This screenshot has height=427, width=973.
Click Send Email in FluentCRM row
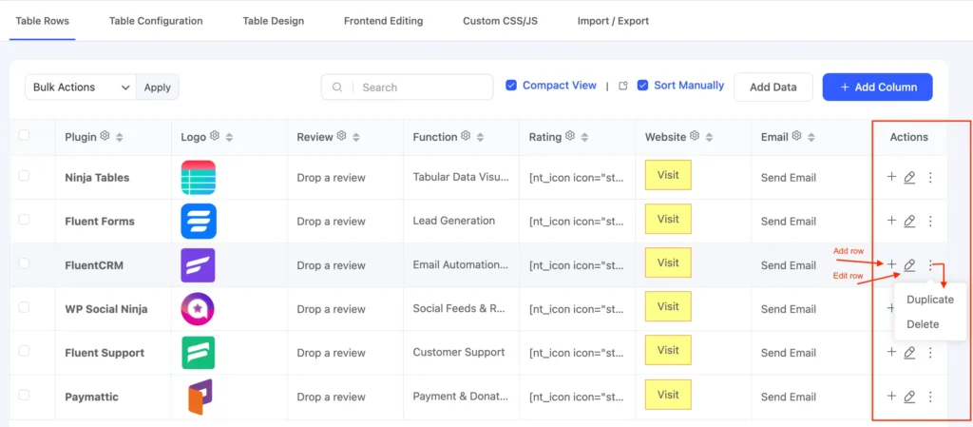click(x=789, y=265)
